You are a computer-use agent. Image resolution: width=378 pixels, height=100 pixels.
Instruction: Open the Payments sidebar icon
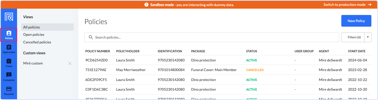pos(9,91)
